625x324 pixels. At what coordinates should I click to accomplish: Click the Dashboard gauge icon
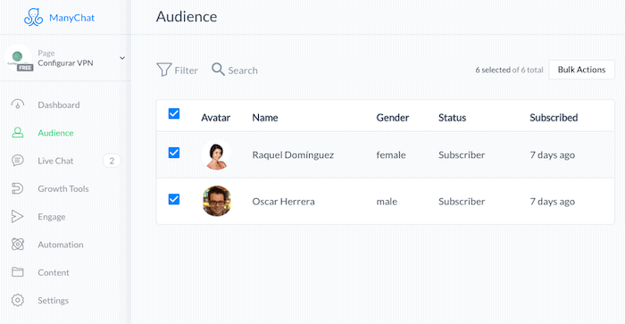point(18,104)
